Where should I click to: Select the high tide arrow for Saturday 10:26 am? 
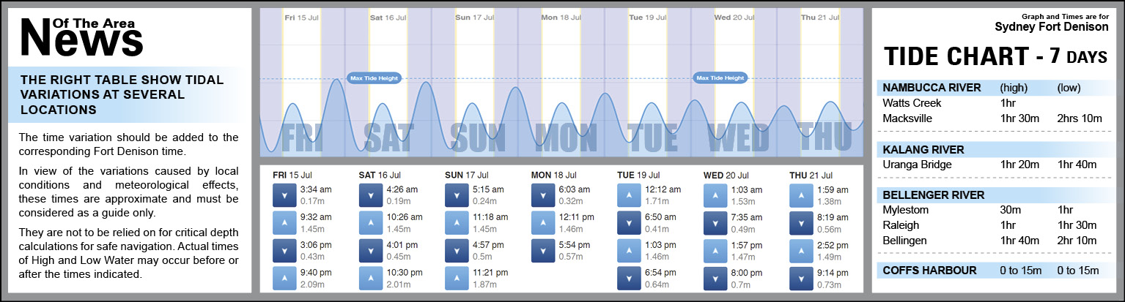370,222
